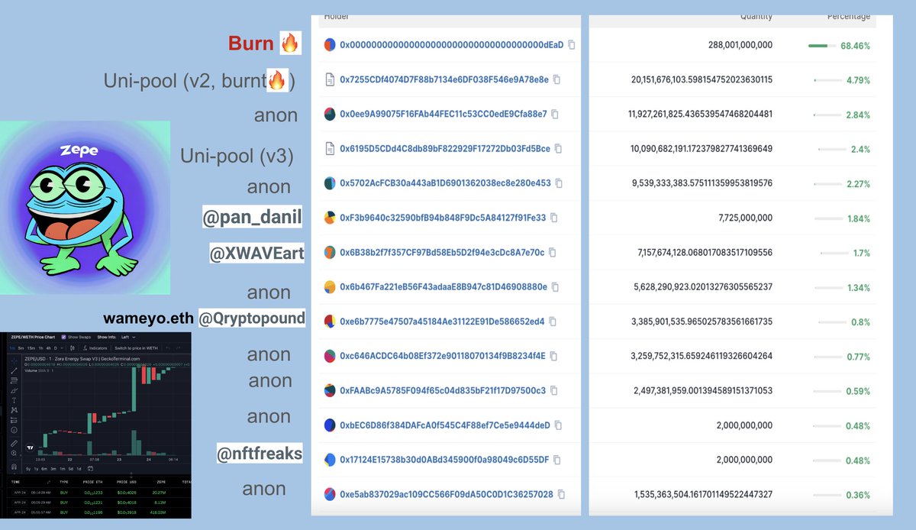The image size is (916, 530).
Task: Click the @Qryptopound label
Action: tap(251, 318)
